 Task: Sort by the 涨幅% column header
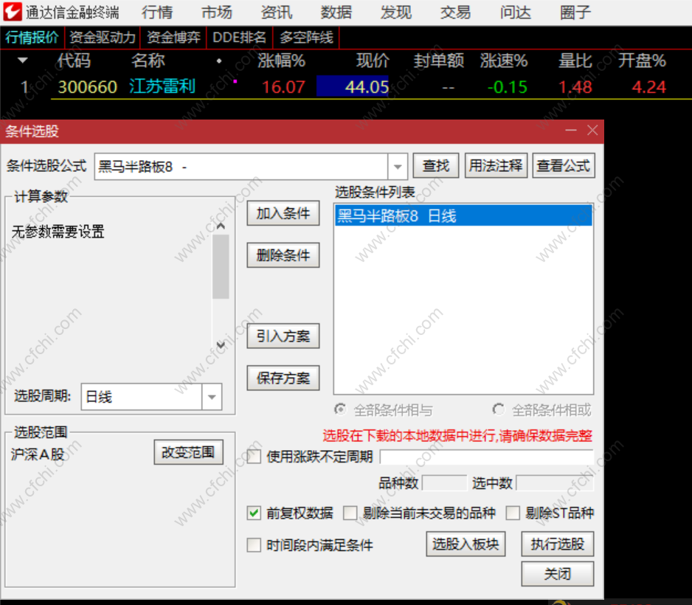pyautogui.click(x=282, y=60)
